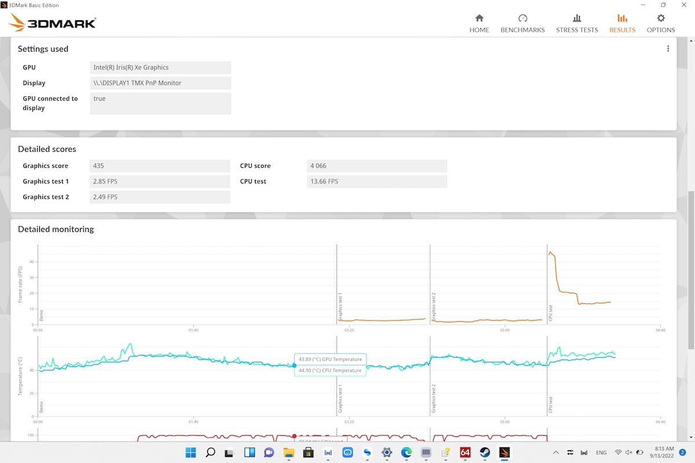Viewport: 695px width, 463px height.
Task: Click the blue temperature data point marker
Action: tap(294, 365)
